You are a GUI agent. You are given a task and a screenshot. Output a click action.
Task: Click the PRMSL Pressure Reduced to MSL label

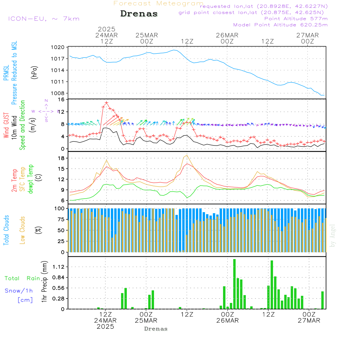coord(10,73)
